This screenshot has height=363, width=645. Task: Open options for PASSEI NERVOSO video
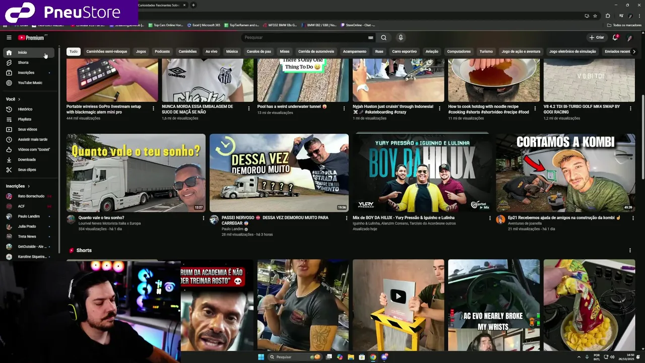pos(346,218)
